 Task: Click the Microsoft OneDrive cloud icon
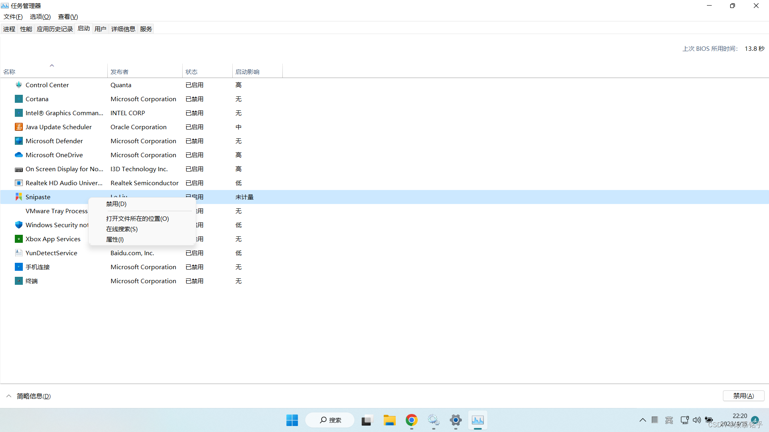tap(18, 155)
